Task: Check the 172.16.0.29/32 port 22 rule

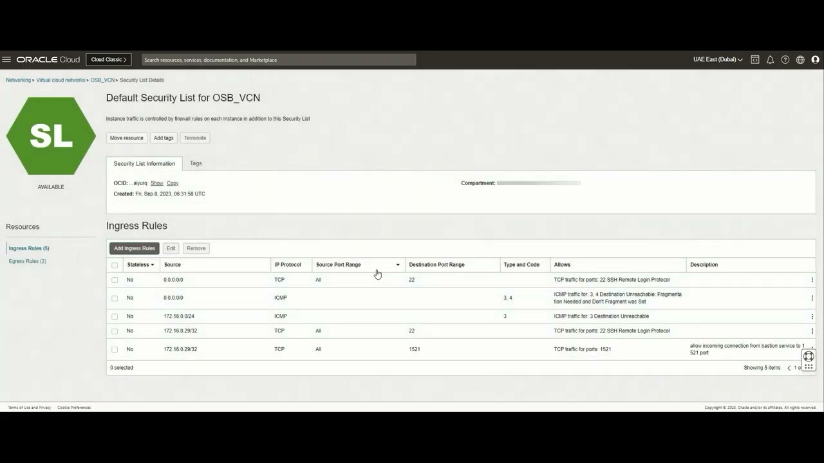Action: tap(115, 331)
